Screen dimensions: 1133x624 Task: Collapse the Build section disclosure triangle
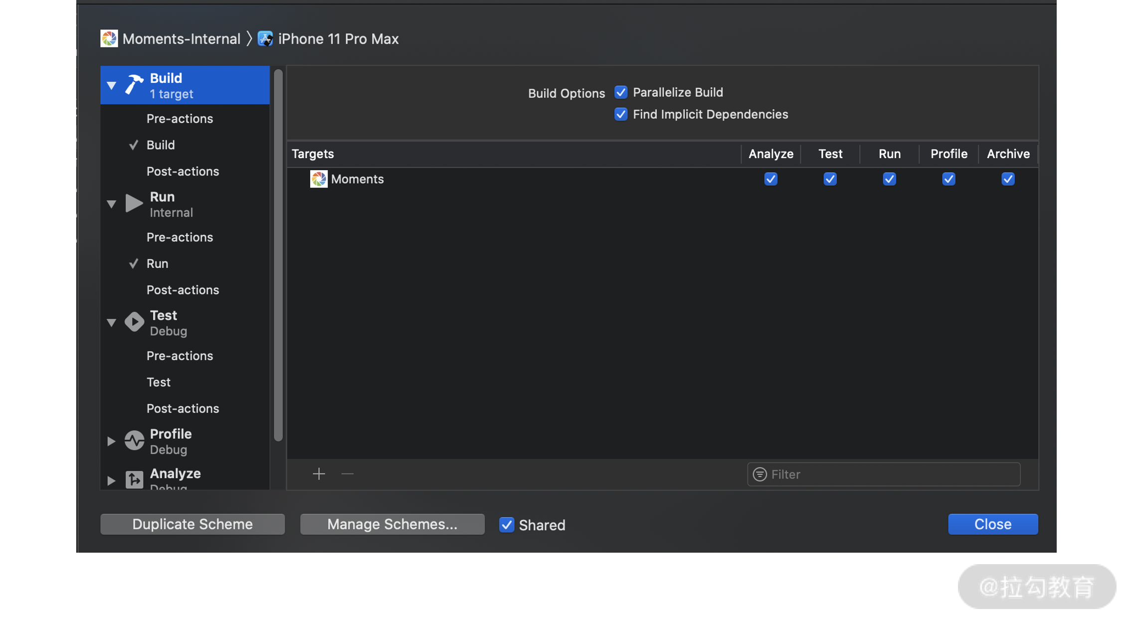[111, 85]
